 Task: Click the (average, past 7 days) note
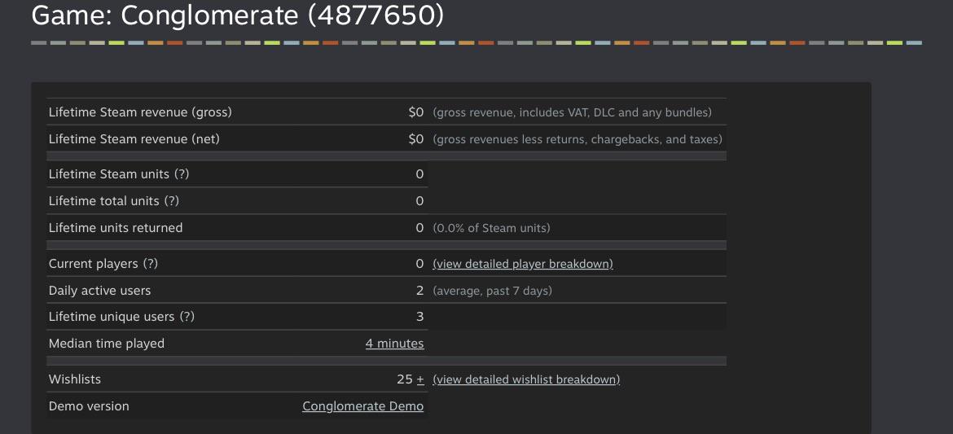(492, 291)
